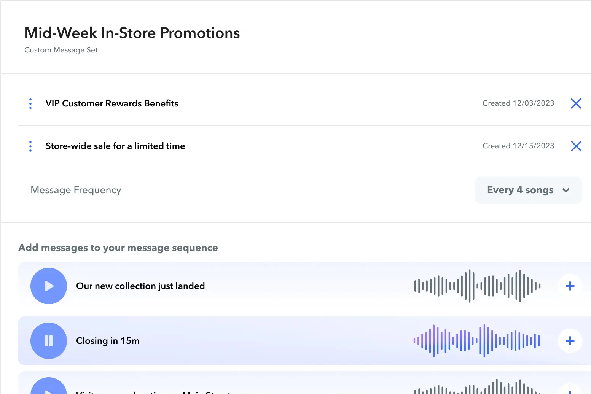Select Store-wide sale for a limited time text
Image resolution: width=591 pixels, height=394 pixels.
click(x=115, y=146)
